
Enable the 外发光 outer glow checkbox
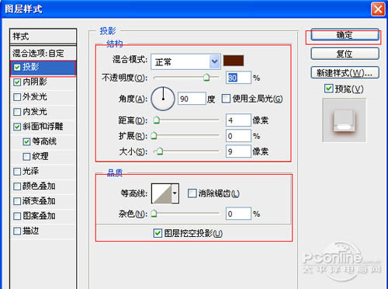tap(17, 97)
